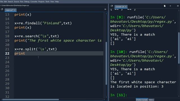Close the Console 1/A tab

click(126, 7)
